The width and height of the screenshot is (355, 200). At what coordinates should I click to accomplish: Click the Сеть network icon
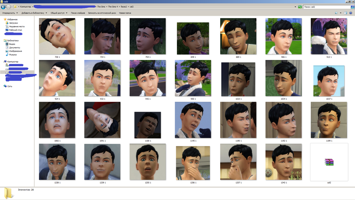(x=5, y=86)
